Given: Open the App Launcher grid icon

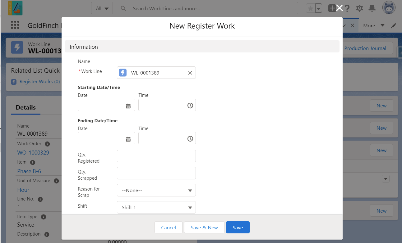Looking at the screenshot, I should (15, 25).
